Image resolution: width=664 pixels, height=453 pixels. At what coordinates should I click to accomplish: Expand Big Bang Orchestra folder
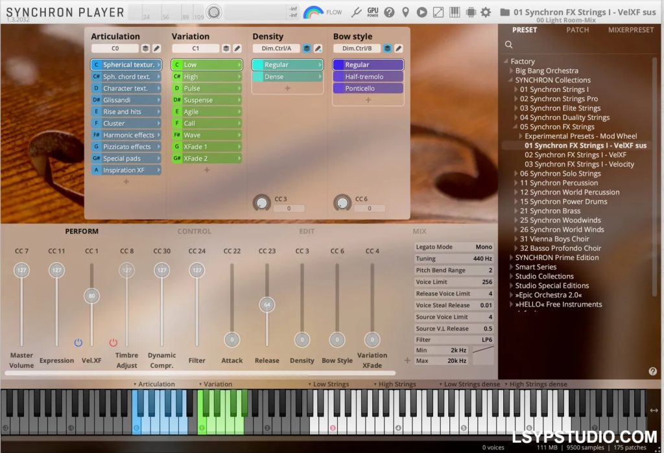tap(511, 71)
